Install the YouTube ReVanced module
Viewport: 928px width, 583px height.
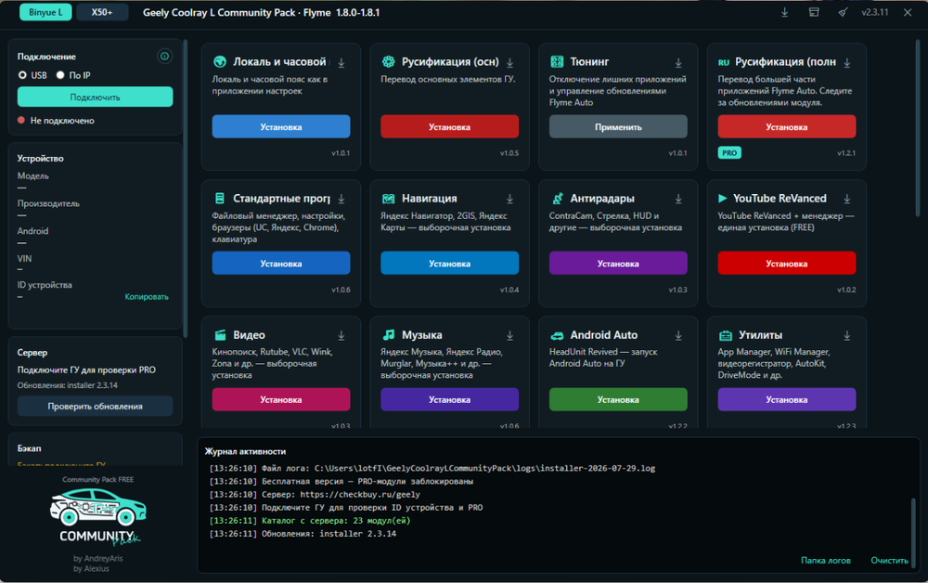coord(787,264)
